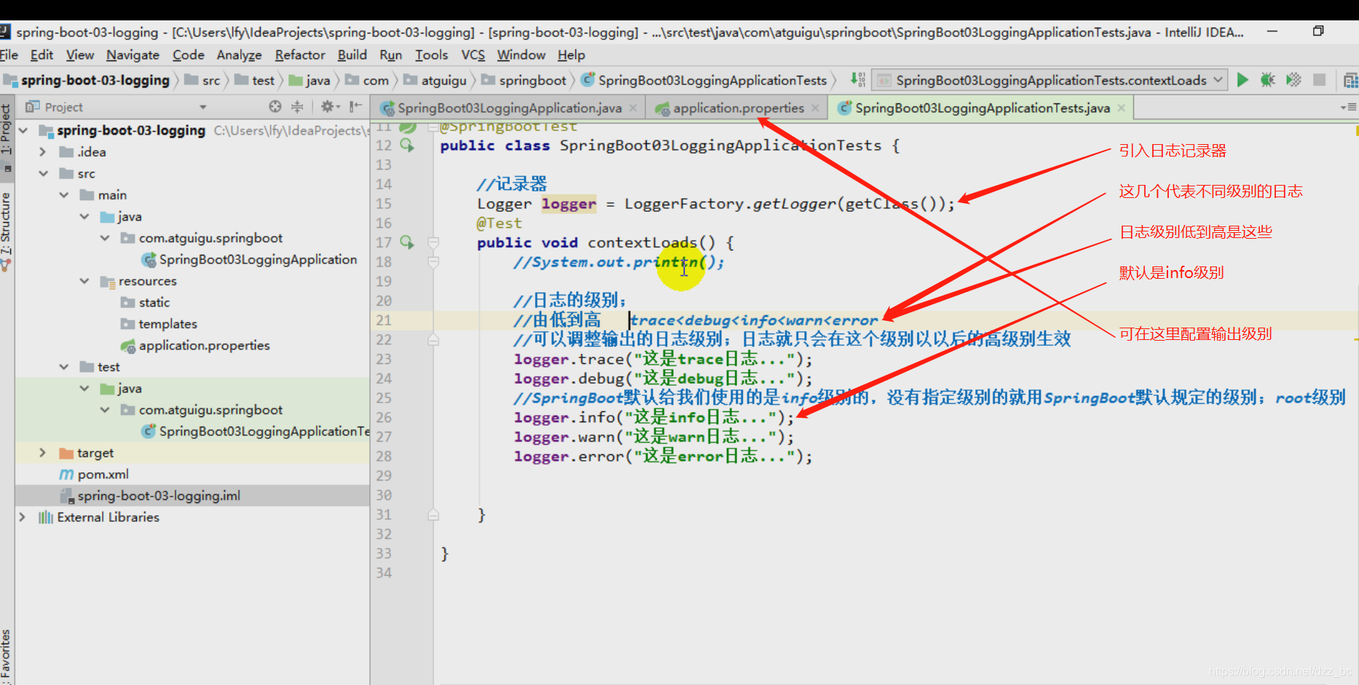Click the highlighted logger variable on line 15

coord(569,204)
